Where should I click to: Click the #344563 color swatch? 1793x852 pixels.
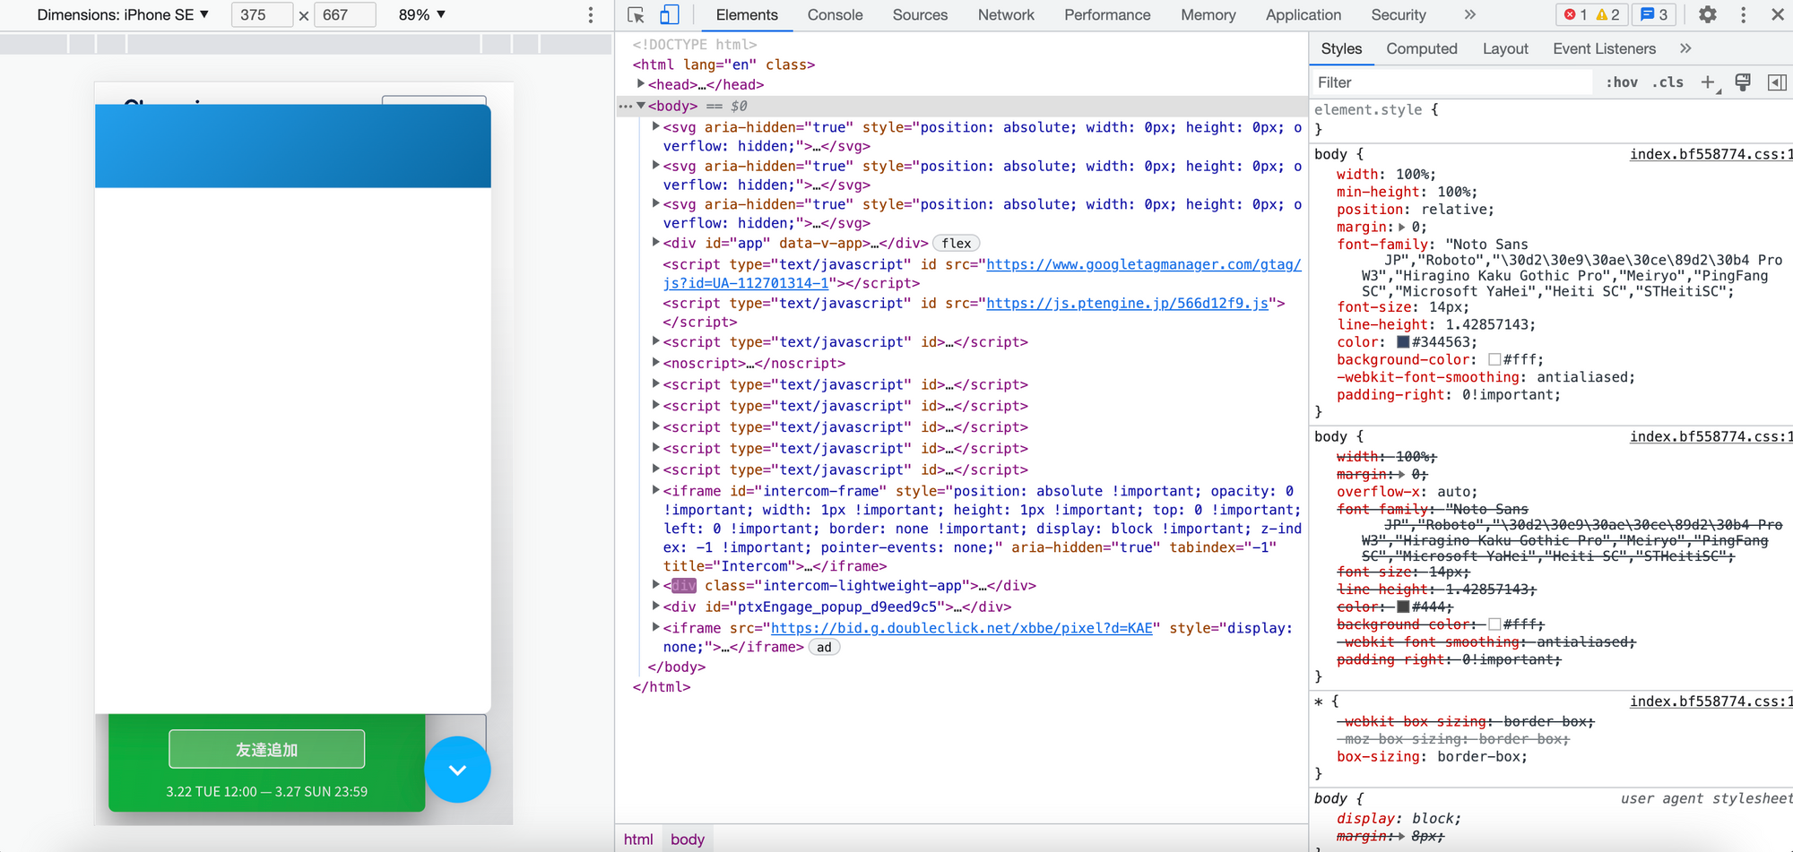(1403, 342)
